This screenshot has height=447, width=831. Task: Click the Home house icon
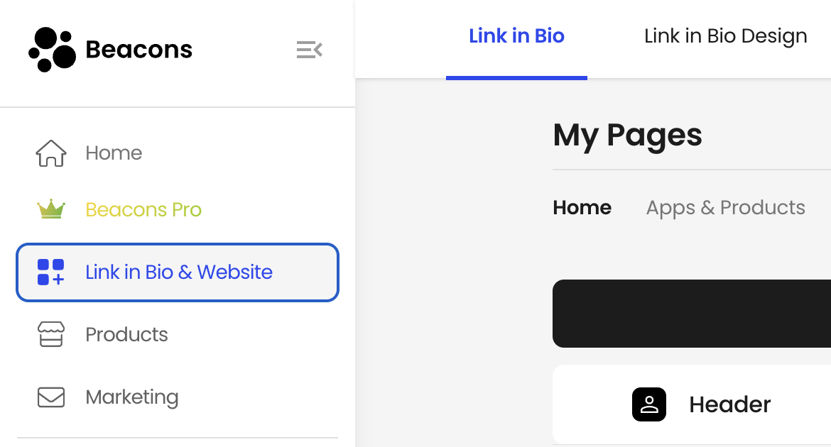coord(51,153)
